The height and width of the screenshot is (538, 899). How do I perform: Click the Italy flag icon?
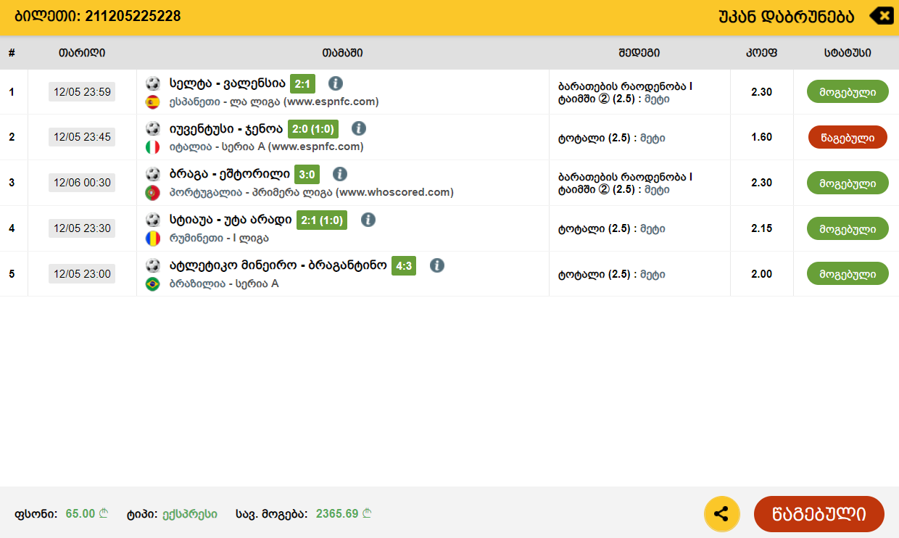click(153, 147)
